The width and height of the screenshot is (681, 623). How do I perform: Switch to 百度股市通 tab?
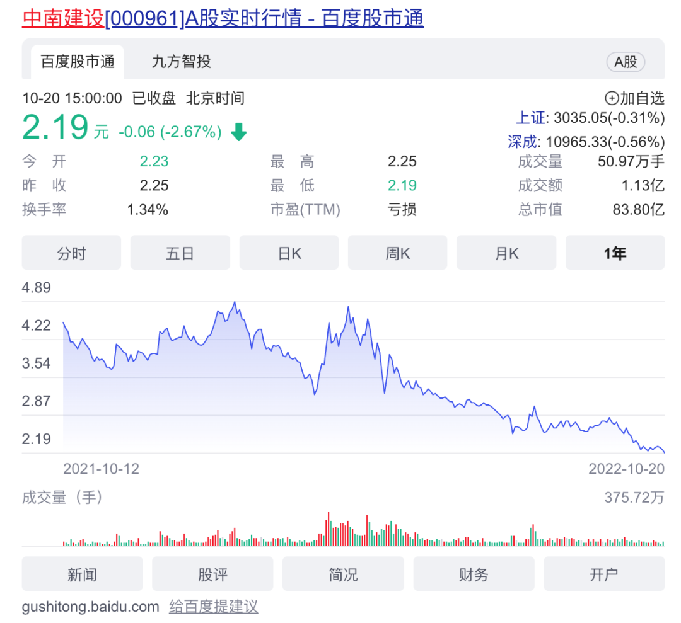[78, 62]
